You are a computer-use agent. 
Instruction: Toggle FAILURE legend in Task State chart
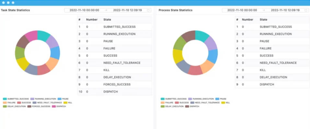[9, 103]
